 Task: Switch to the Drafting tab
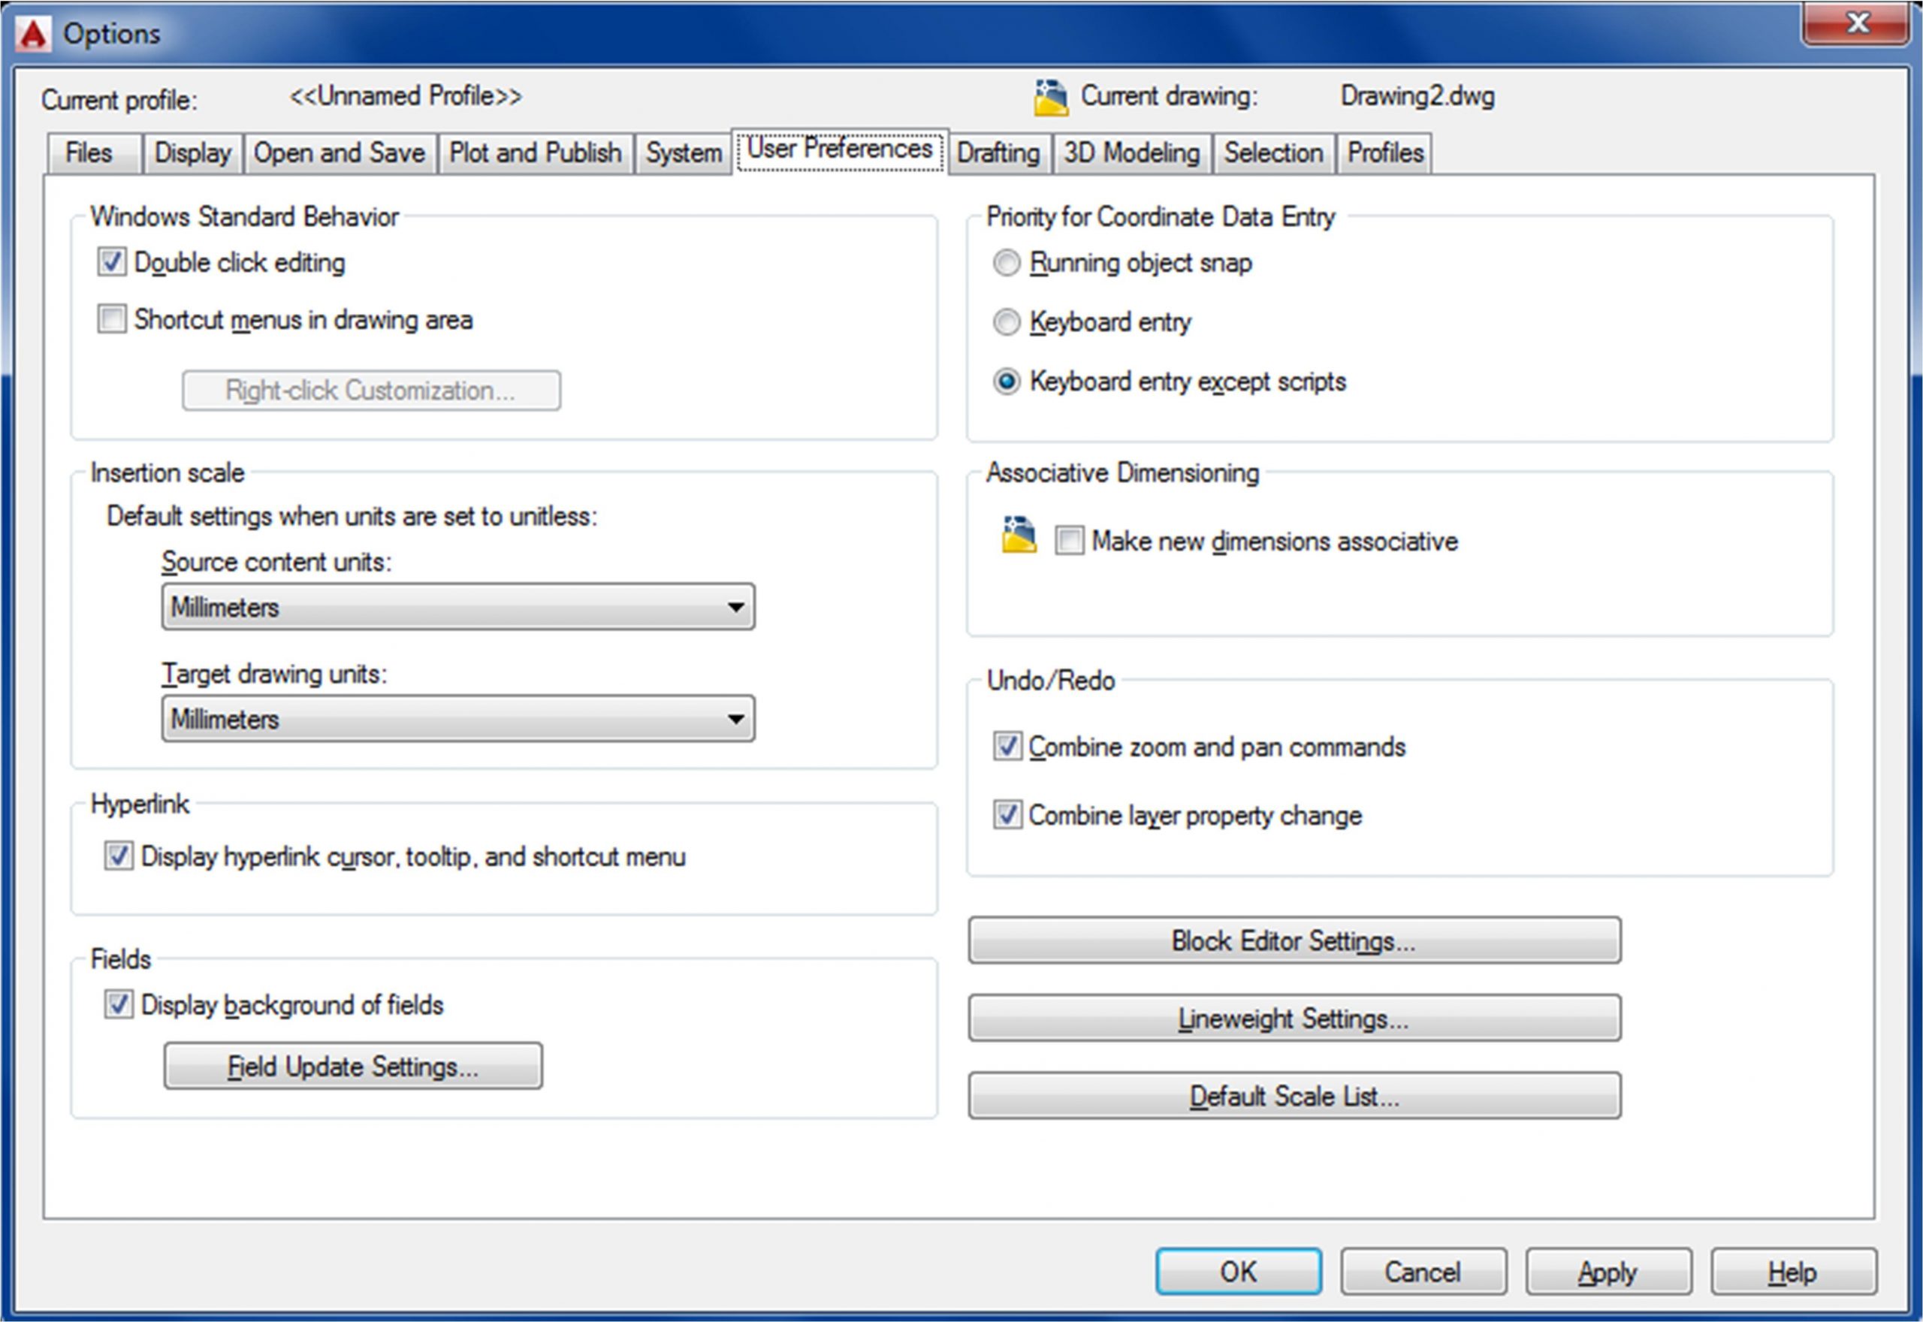click(x=998, y=153)
